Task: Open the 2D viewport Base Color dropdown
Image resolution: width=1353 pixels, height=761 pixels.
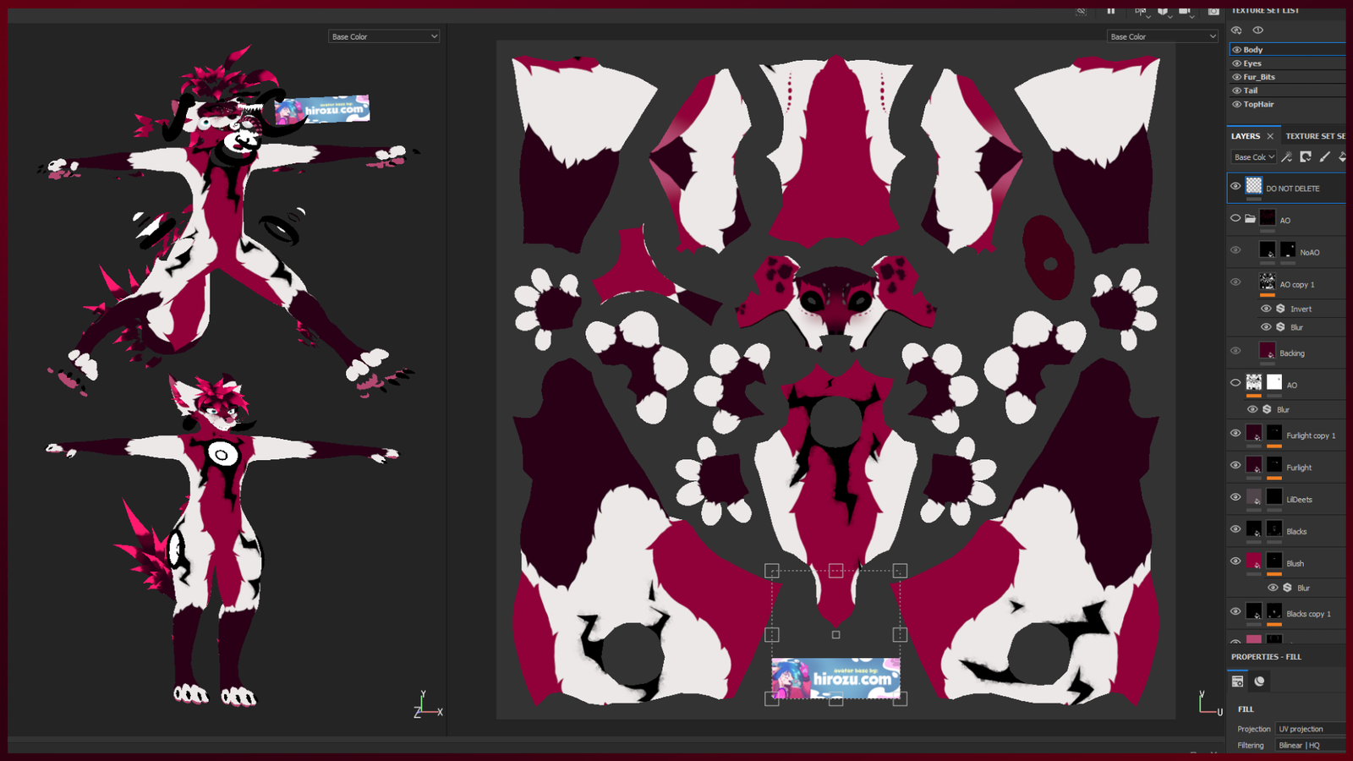Action: [1163, 36]
